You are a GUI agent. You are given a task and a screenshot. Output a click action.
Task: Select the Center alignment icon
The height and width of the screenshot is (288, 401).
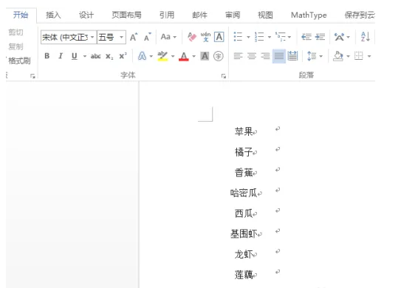(x=252, y=56)
